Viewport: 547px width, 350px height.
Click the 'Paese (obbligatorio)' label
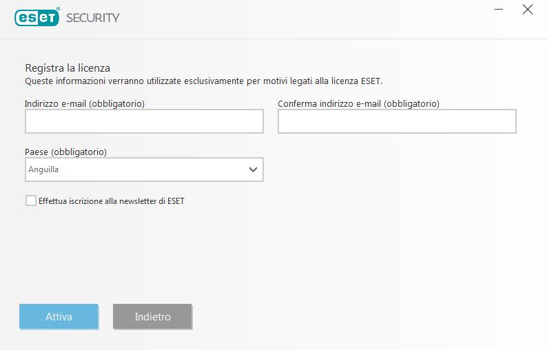[66, 152]
